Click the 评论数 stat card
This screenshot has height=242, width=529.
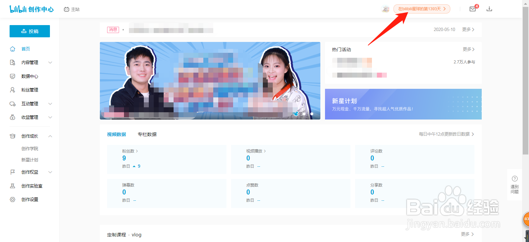[x=415, y=159]
